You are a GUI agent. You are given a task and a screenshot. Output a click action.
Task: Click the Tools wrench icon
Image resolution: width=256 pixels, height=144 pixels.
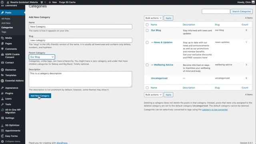coord(2,104)
